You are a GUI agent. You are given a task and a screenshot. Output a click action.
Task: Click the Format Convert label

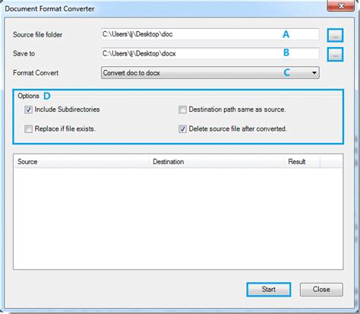[x=36, y=73]
